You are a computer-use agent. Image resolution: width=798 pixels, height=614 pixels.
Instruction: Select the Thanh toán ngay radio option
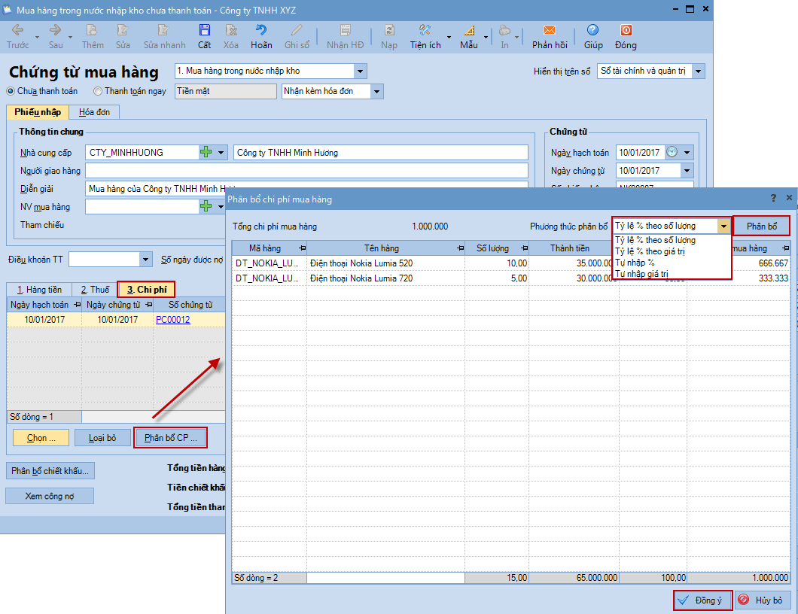(x=98, y=92)
